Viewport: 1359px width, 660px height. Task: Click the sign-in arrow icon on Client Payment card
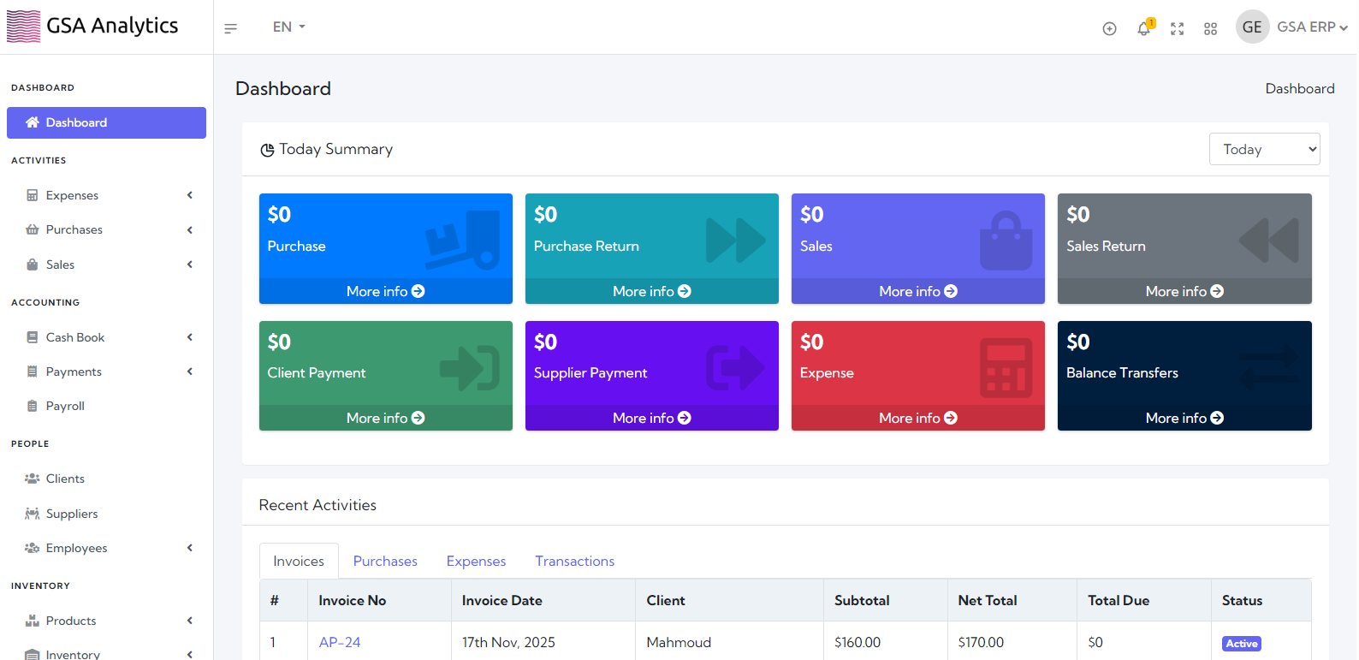(469, 368)
